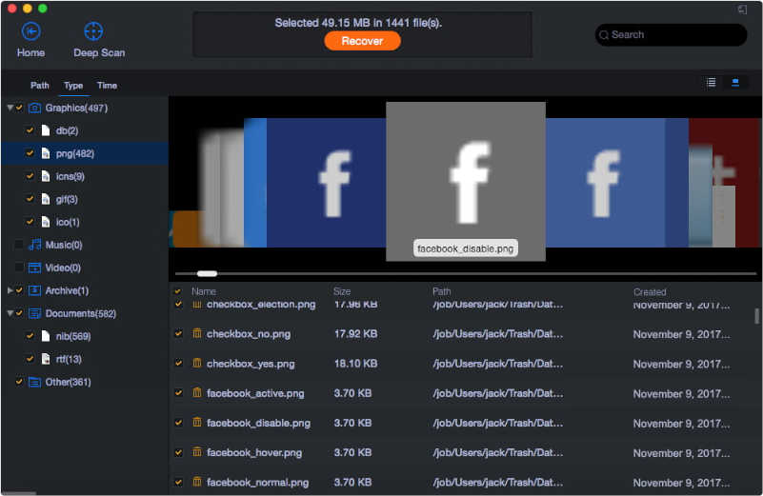Image resolution: width=763 pixels, height=496 pixels.
Task: Uncheck the png(482) checkbox
Action: pos(30,153)
